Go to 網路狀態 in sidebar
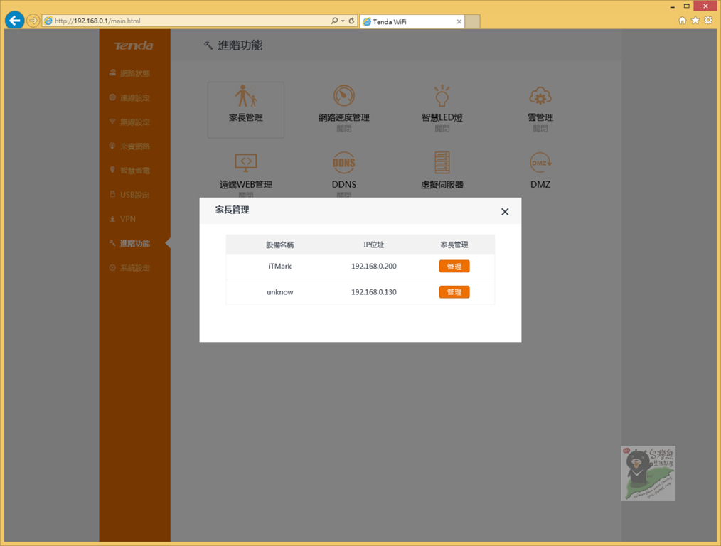 (x=129, y=73)
